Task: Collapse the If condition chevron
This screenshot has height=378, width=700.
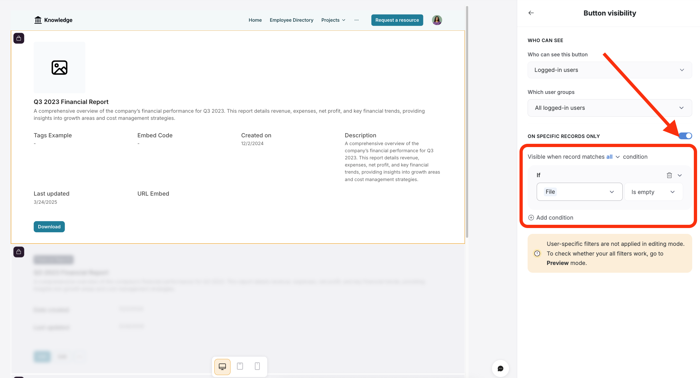Action: point(680,175)
